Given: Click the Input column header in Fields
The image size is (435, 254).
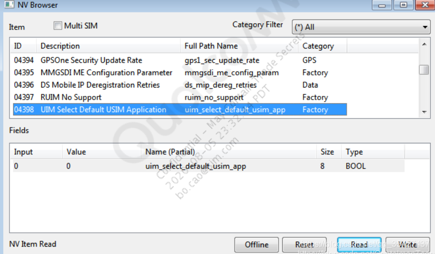Looking at the screenshot, I should (x=36, y=152).
